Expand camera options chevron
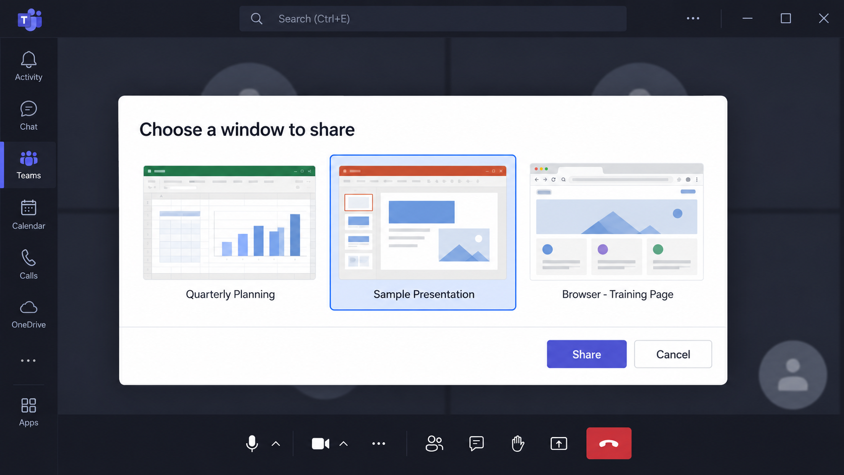This screenshot has height=475, width=844. click(x=344, y=444)
